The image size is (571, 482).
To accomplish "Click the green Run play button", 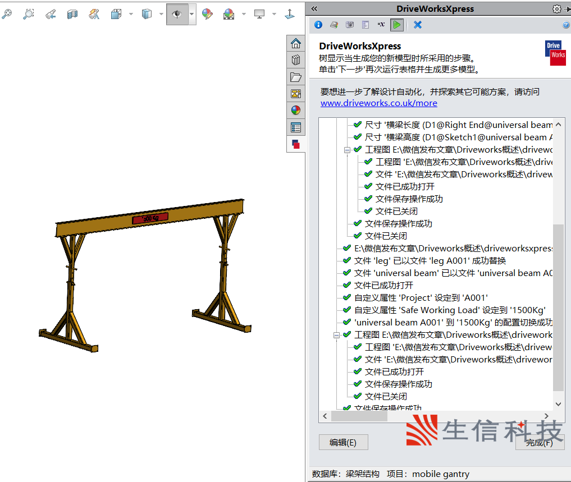I will pos(396,25).
